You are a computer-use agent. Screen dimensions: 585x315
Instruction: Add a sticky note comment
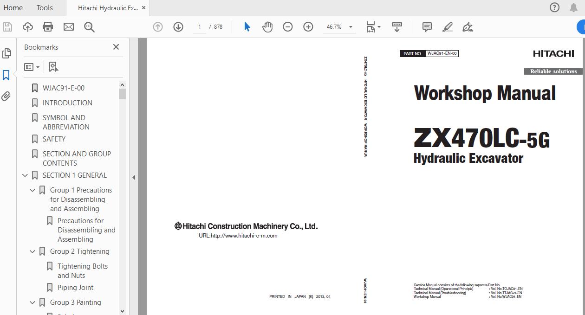click(426, 26)
